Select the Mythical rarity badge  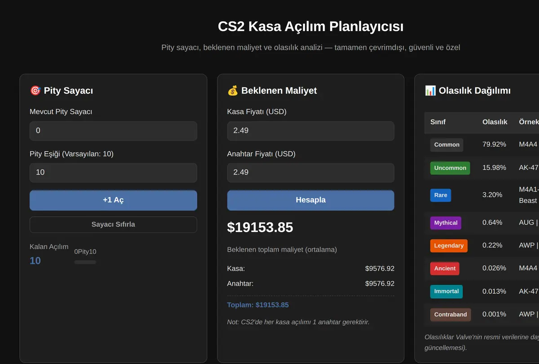(446, 223)
